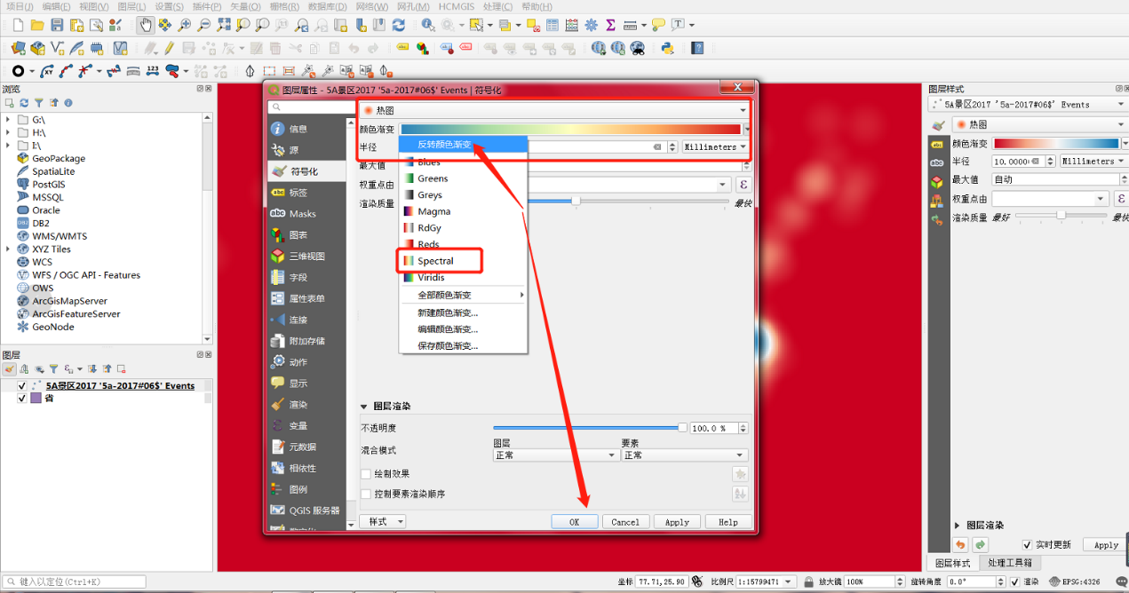
Task: Choose Spectral from the color ramp menu
Action: (x=435, y=261)
